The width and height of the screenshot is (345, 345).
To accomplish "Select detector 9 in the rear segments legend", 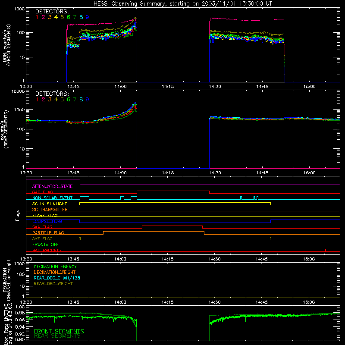I will point(88,100).
